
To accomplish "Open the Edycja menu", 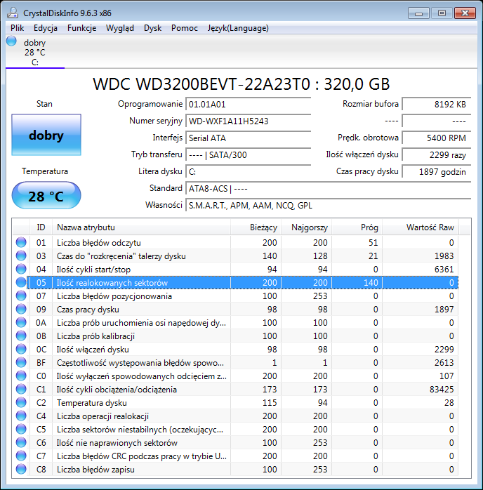I will 46,28.
